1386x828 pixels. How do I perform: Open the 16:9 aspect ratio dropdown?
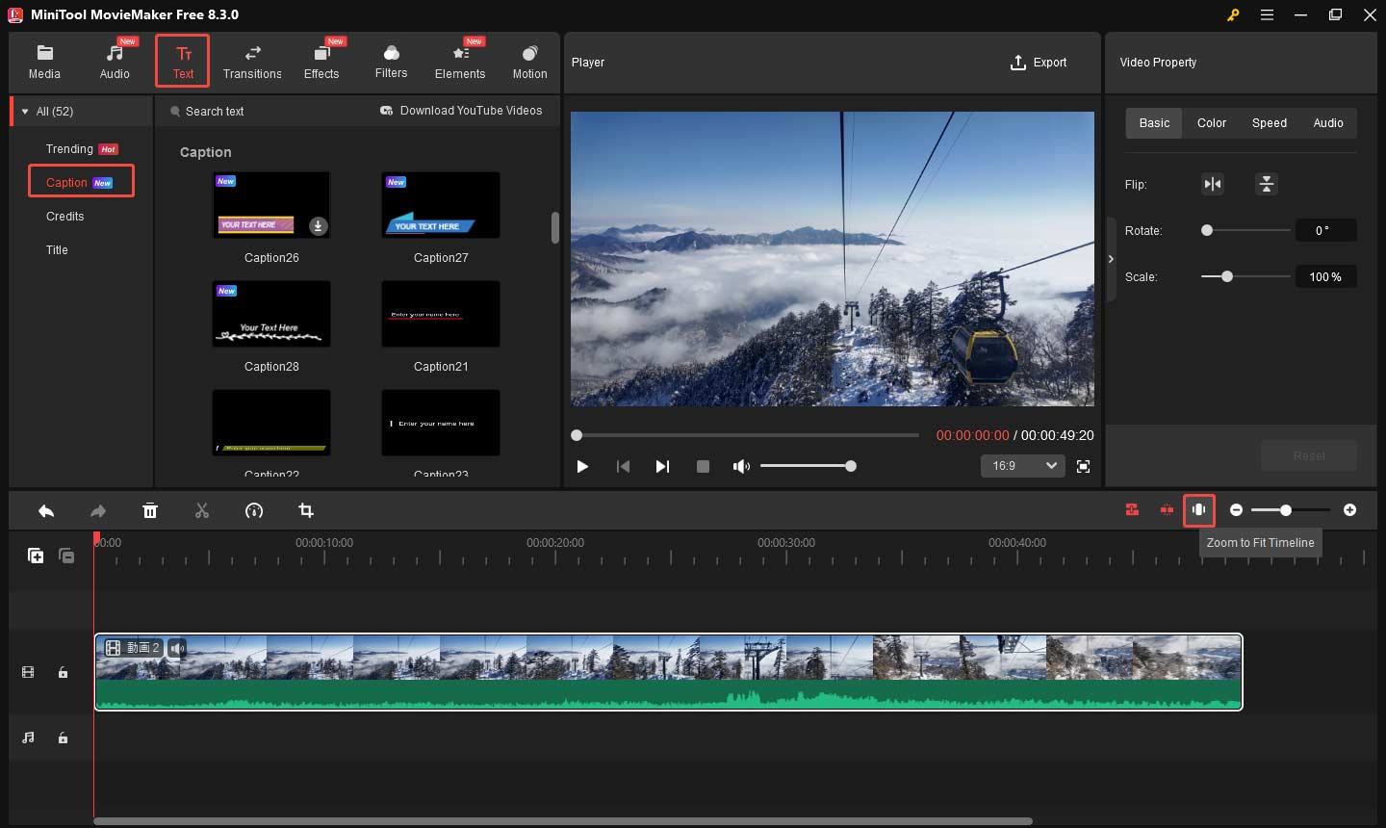coord(1022,466)
